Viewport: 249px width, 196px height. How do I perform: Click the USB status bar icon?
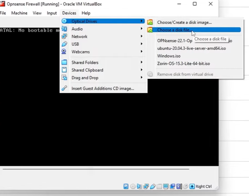(x=152, y=187)
